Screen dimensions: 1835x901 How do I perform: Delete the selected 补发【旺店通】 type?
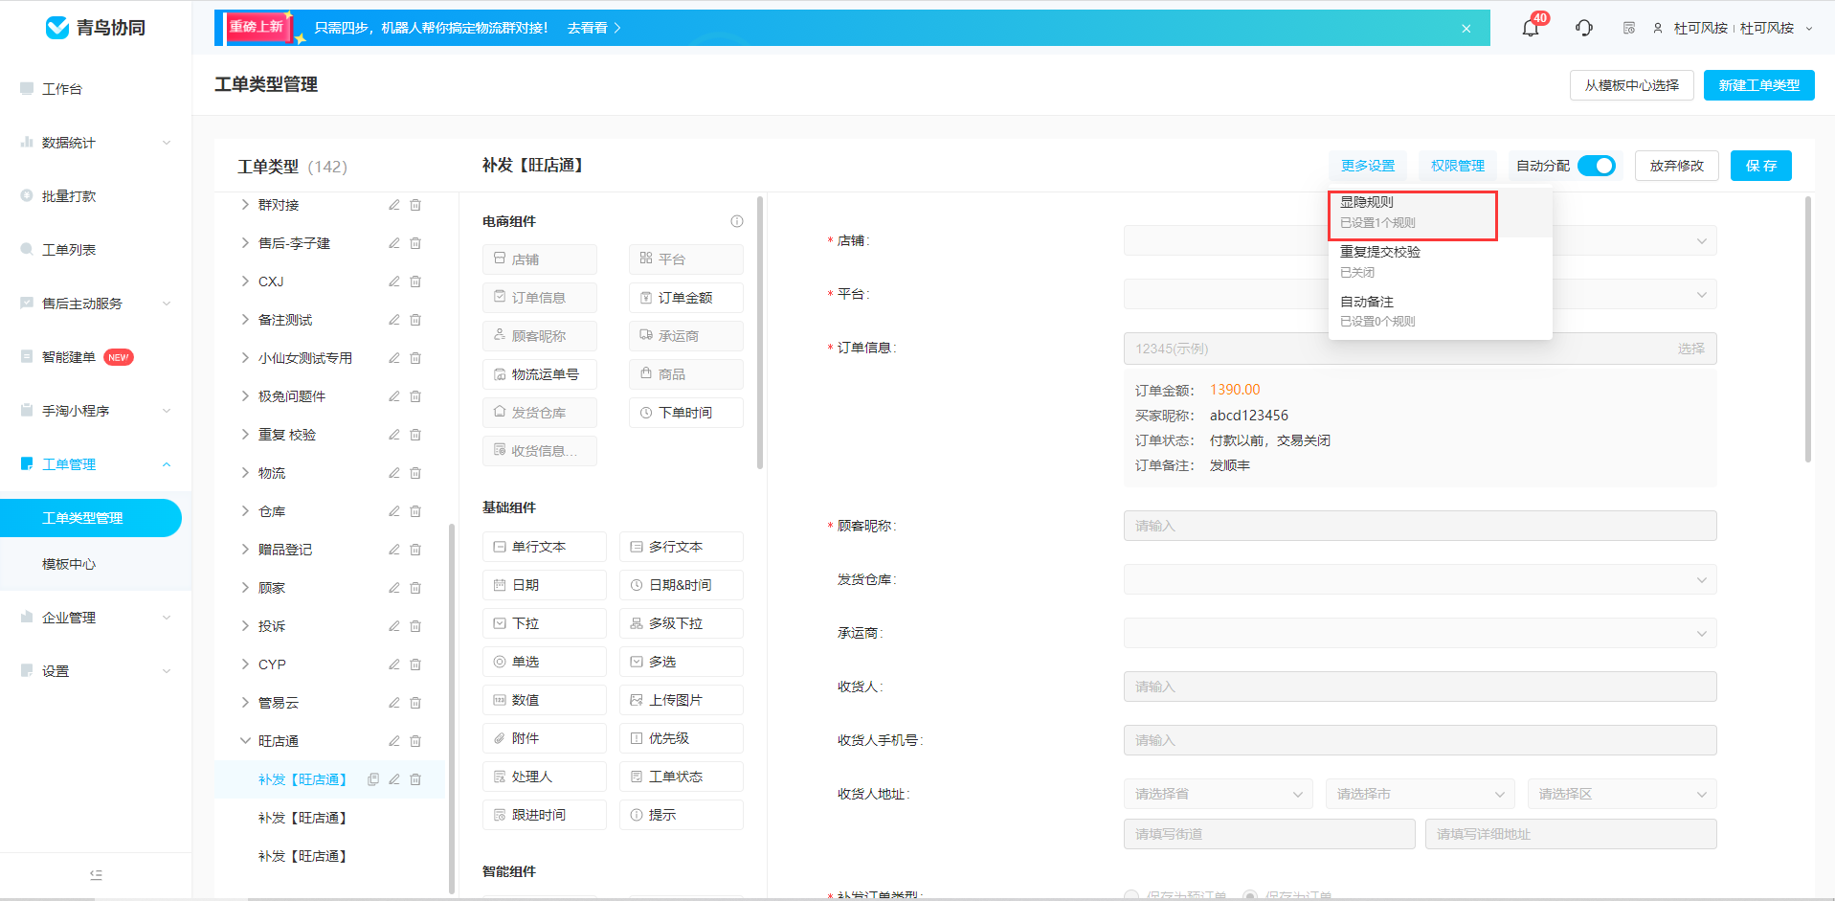[415, 779]
